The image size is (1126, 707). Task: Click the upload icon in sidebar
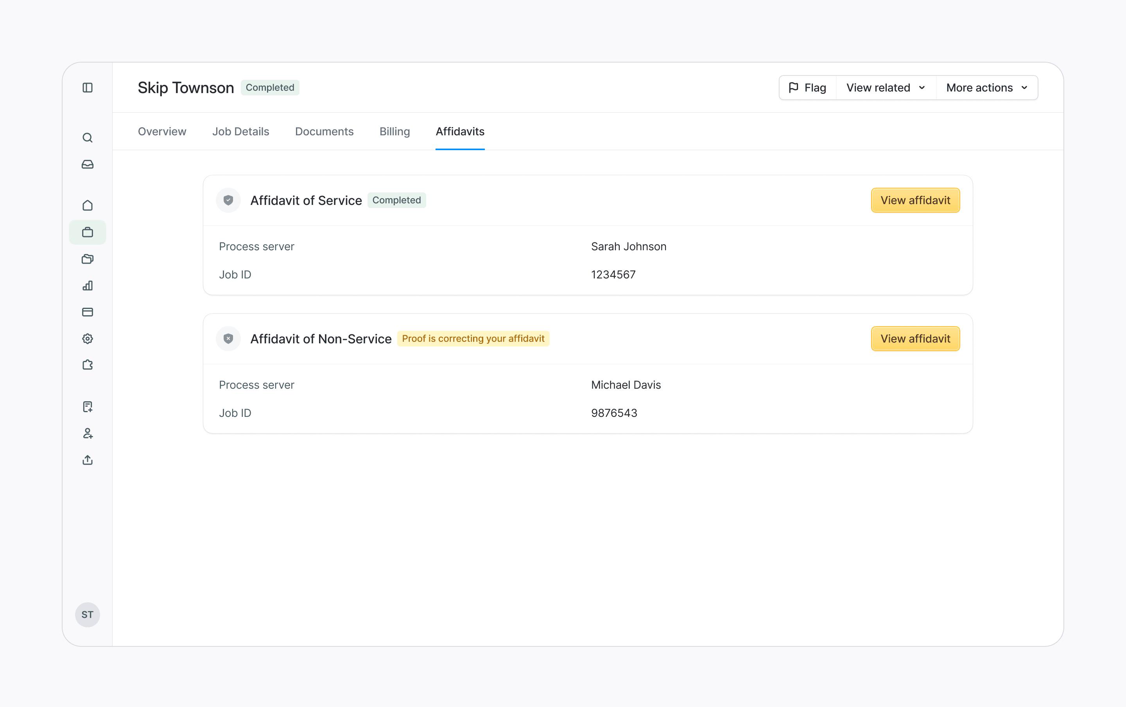88,460
